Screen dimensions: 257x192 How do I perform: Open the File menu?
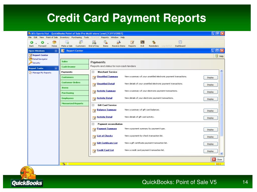tap(30, 37)
